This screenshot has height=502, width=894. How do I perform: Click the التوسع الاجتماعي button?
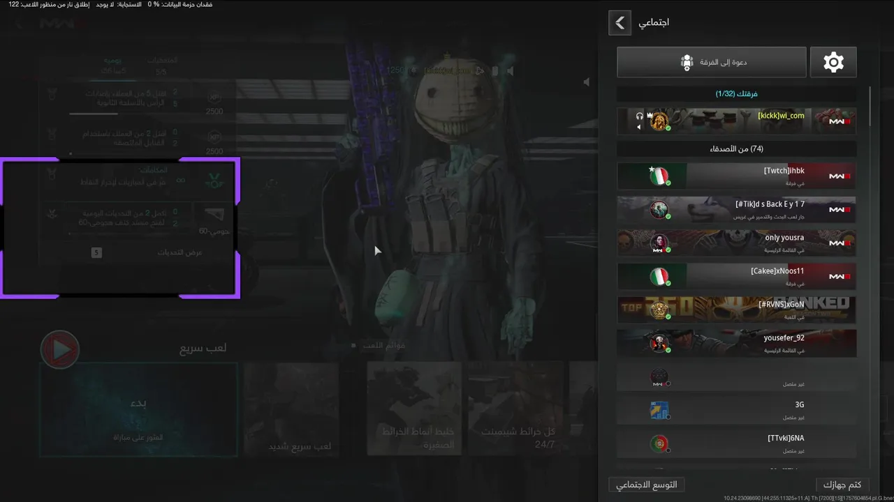(x=647, y=485)
